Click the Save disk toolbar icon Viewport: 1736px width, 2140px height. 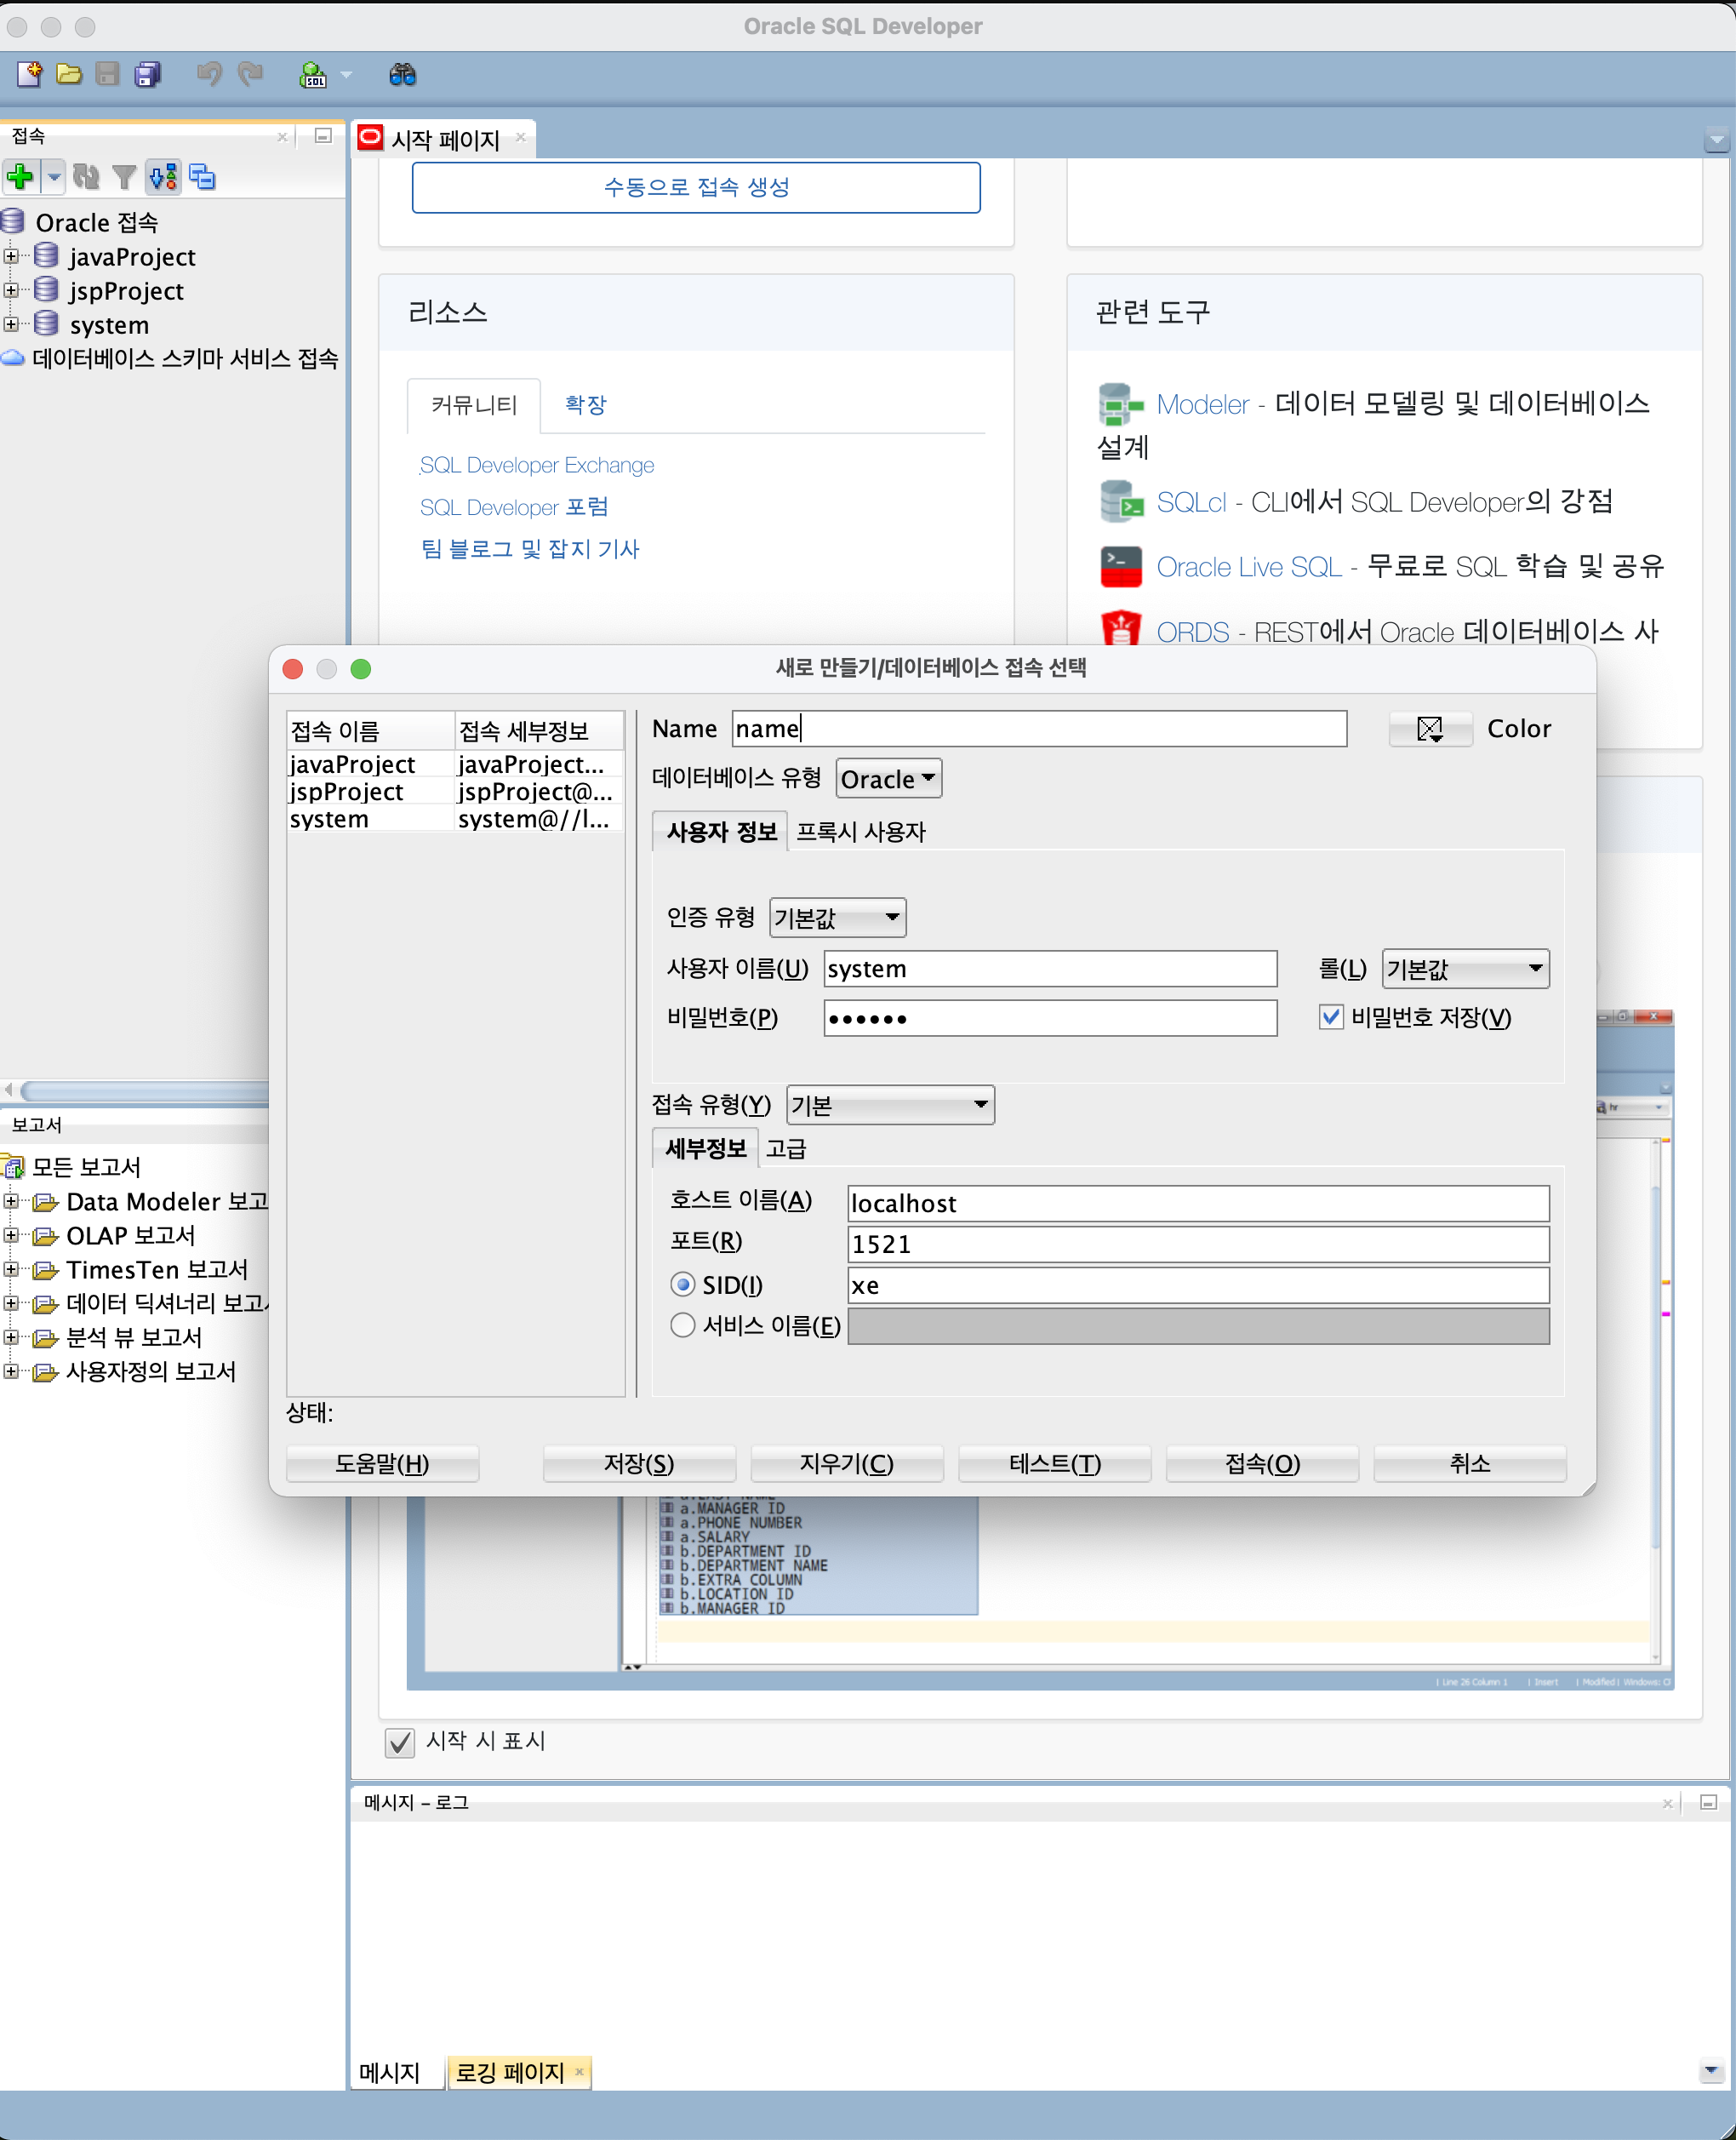tap(107, 74)
